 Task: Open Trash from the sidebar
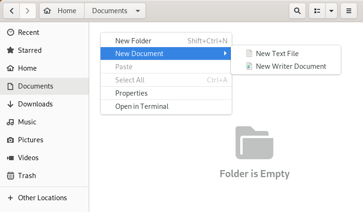27,176
